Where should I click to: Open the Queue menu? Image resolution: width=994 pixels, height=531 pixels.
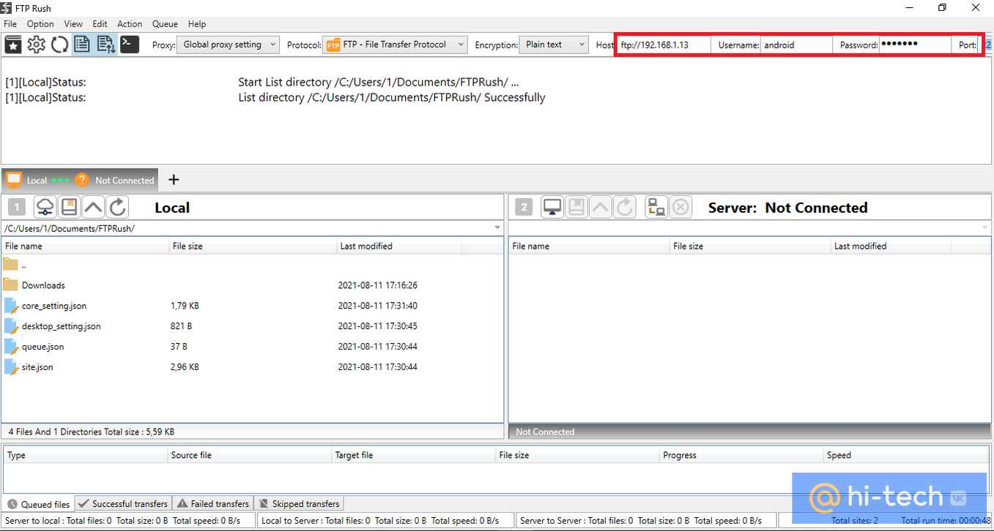pyautogui.click(x=165, y=24)
